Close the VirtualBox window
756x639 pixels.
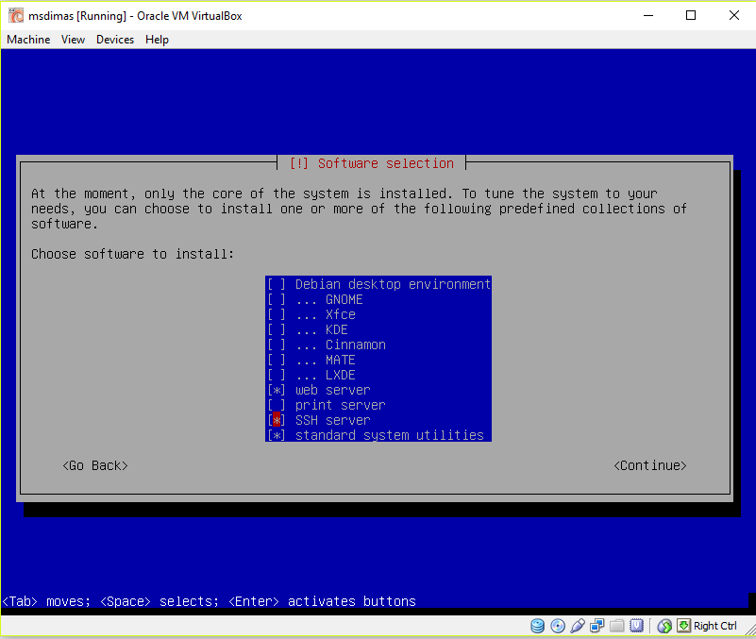(734, 15)
